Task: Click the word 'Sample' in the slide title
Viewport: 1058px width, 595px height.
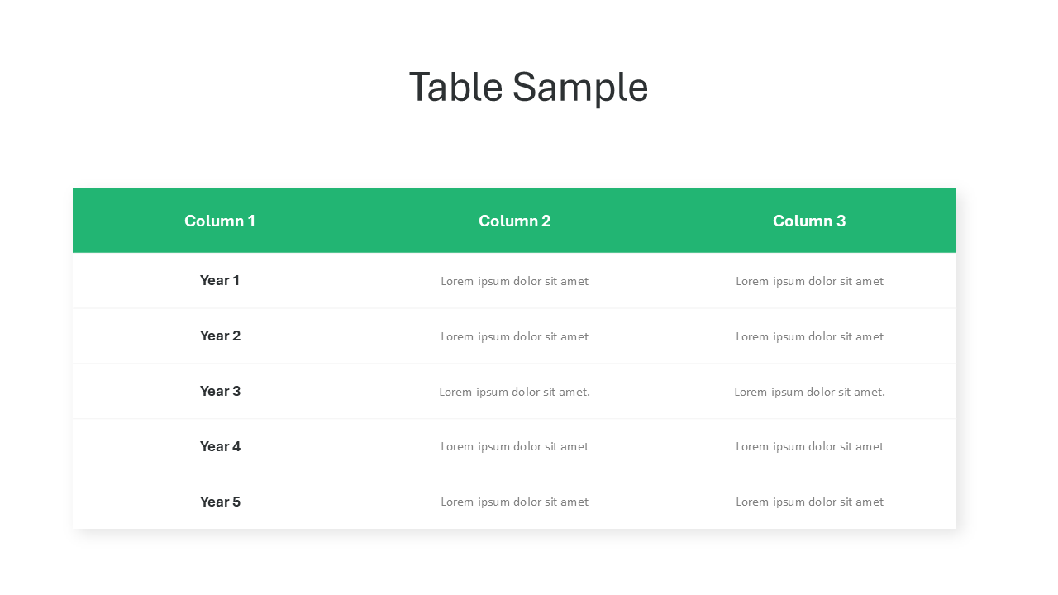Action: click(579, 87)
